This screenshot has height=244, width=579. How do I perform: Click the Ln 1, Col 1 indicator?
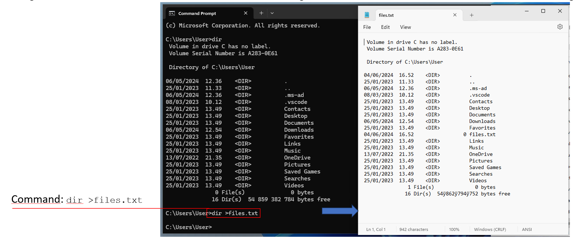coord(376,230)
